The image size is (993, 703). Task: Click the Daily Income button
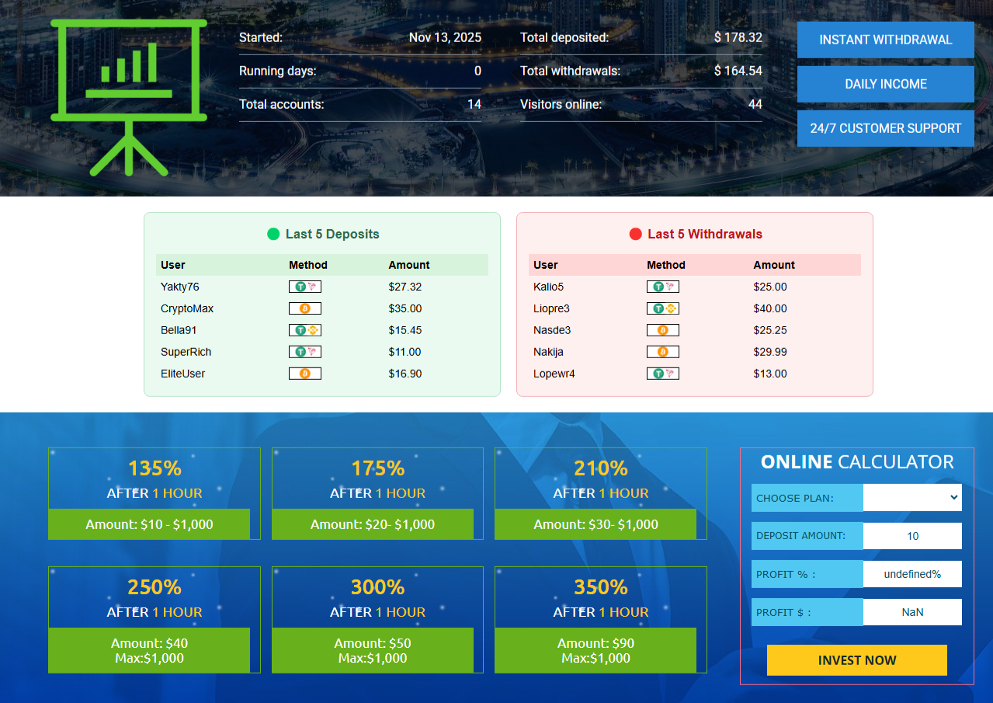tap(885, 84)
